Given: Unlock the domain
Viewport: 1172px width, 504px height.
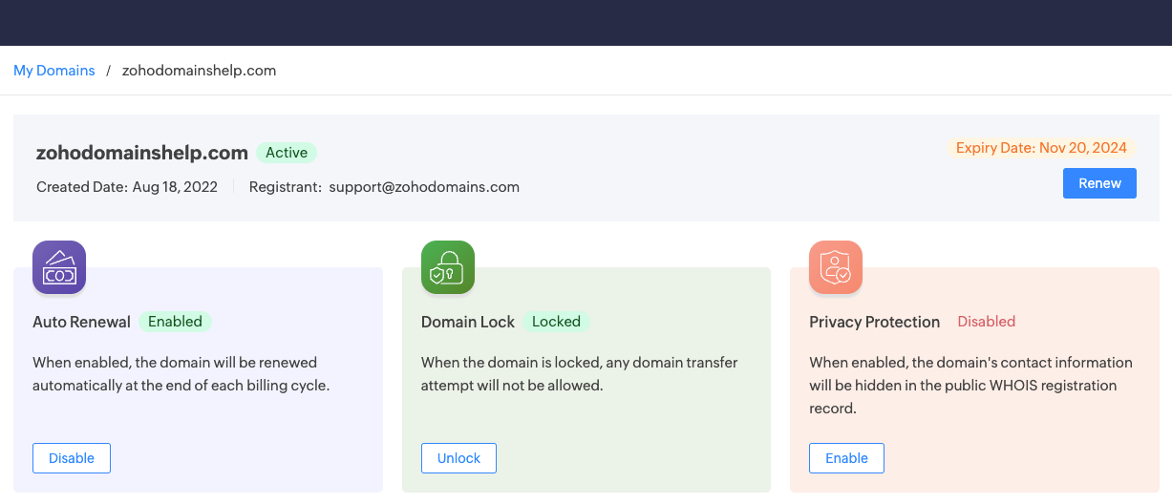Looking at the screenshot, I should click(x=458, y=458).
